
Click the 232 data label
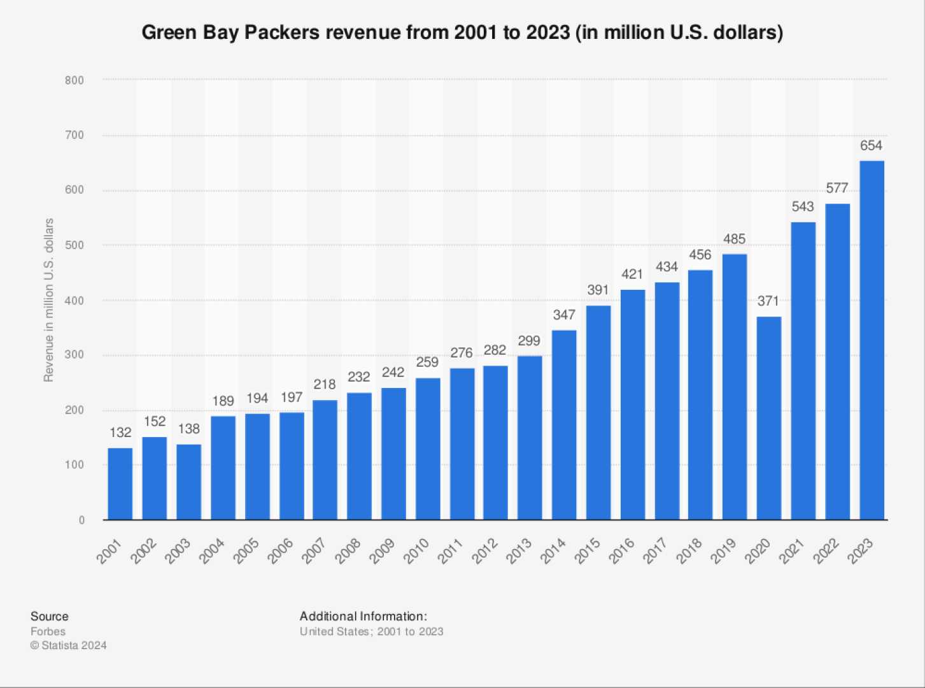[359, 376]
